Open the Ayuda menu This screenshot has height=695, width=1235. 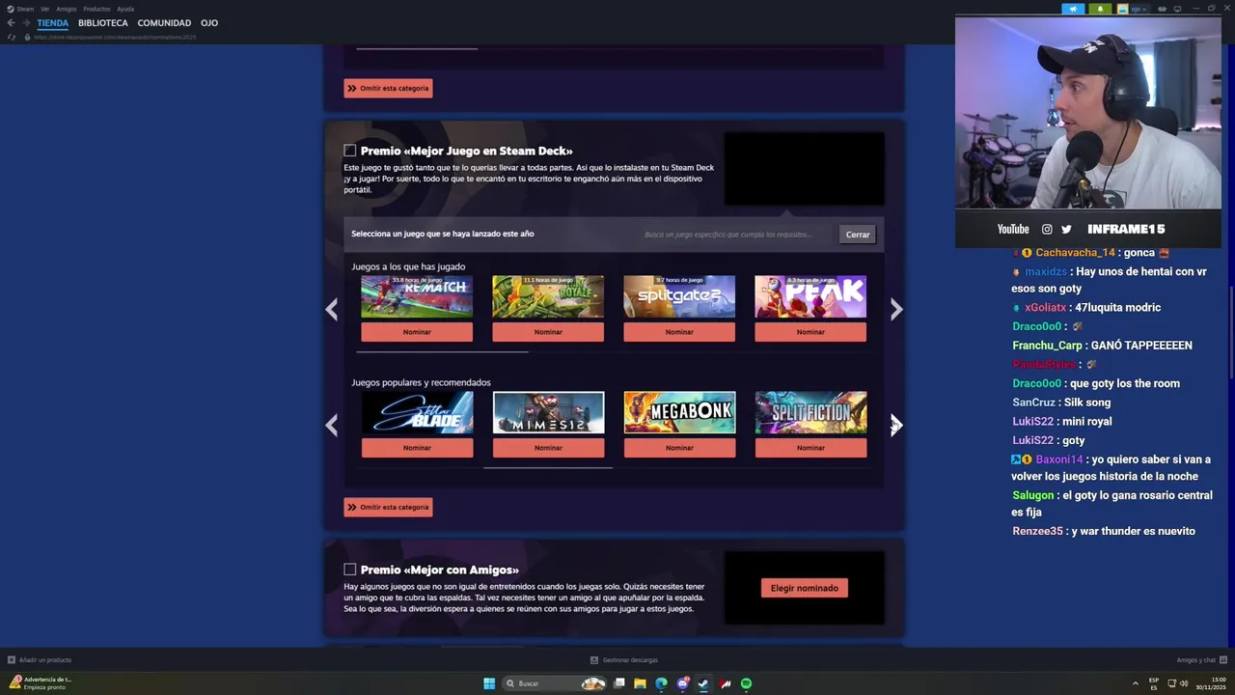tap(125, 9)
